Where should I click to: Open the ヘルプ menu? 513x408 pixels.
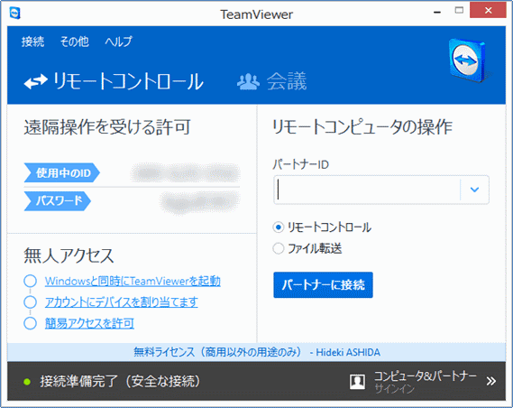tap(118, 42)
